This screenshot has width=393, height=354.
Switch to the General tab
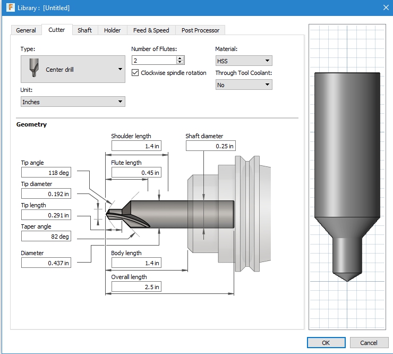(26, 30)
